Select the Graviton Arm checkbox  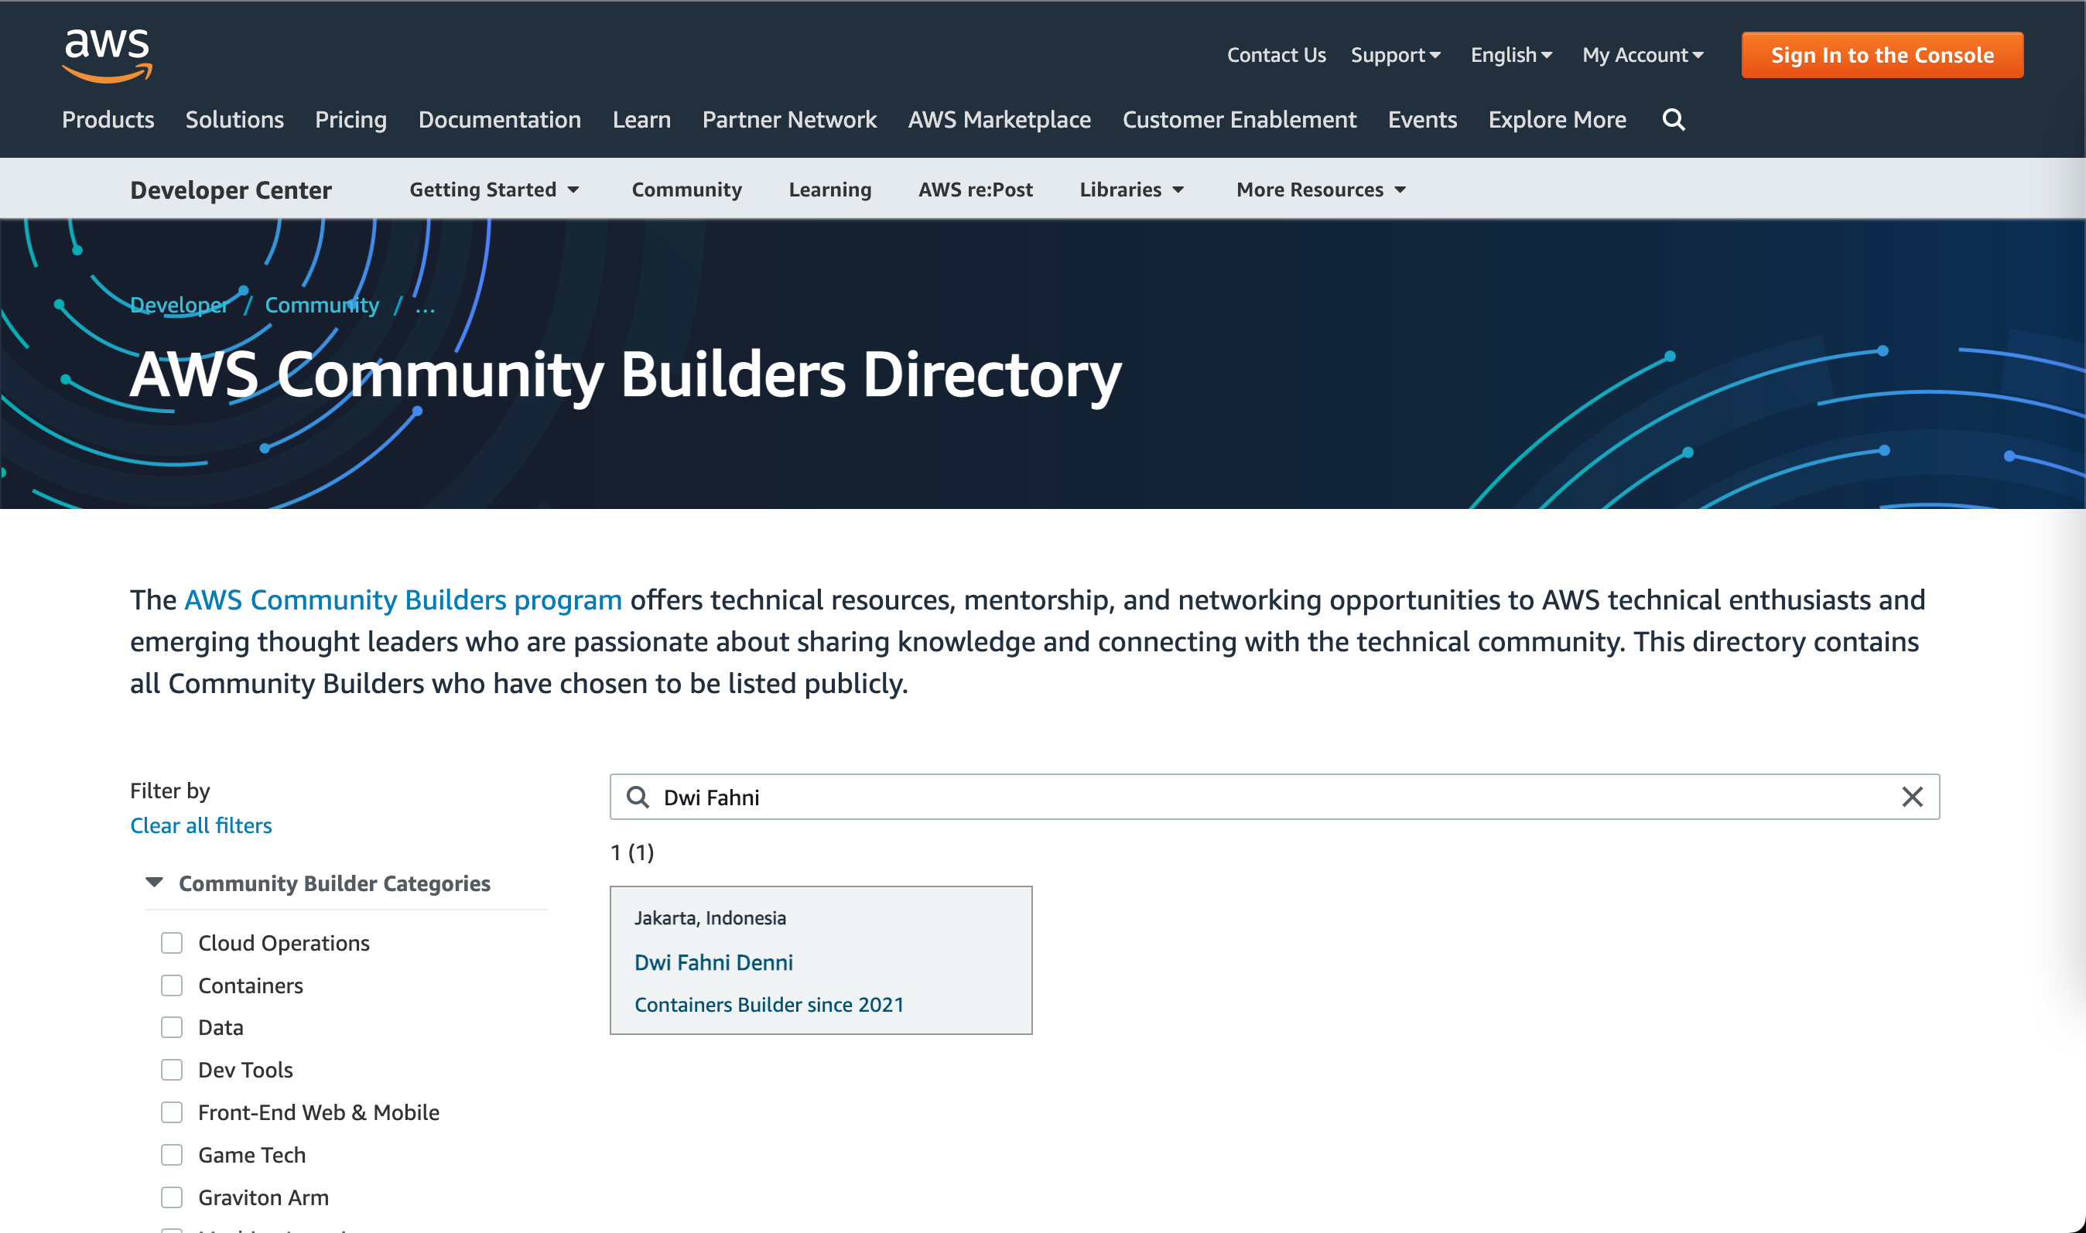[171, 1197]
